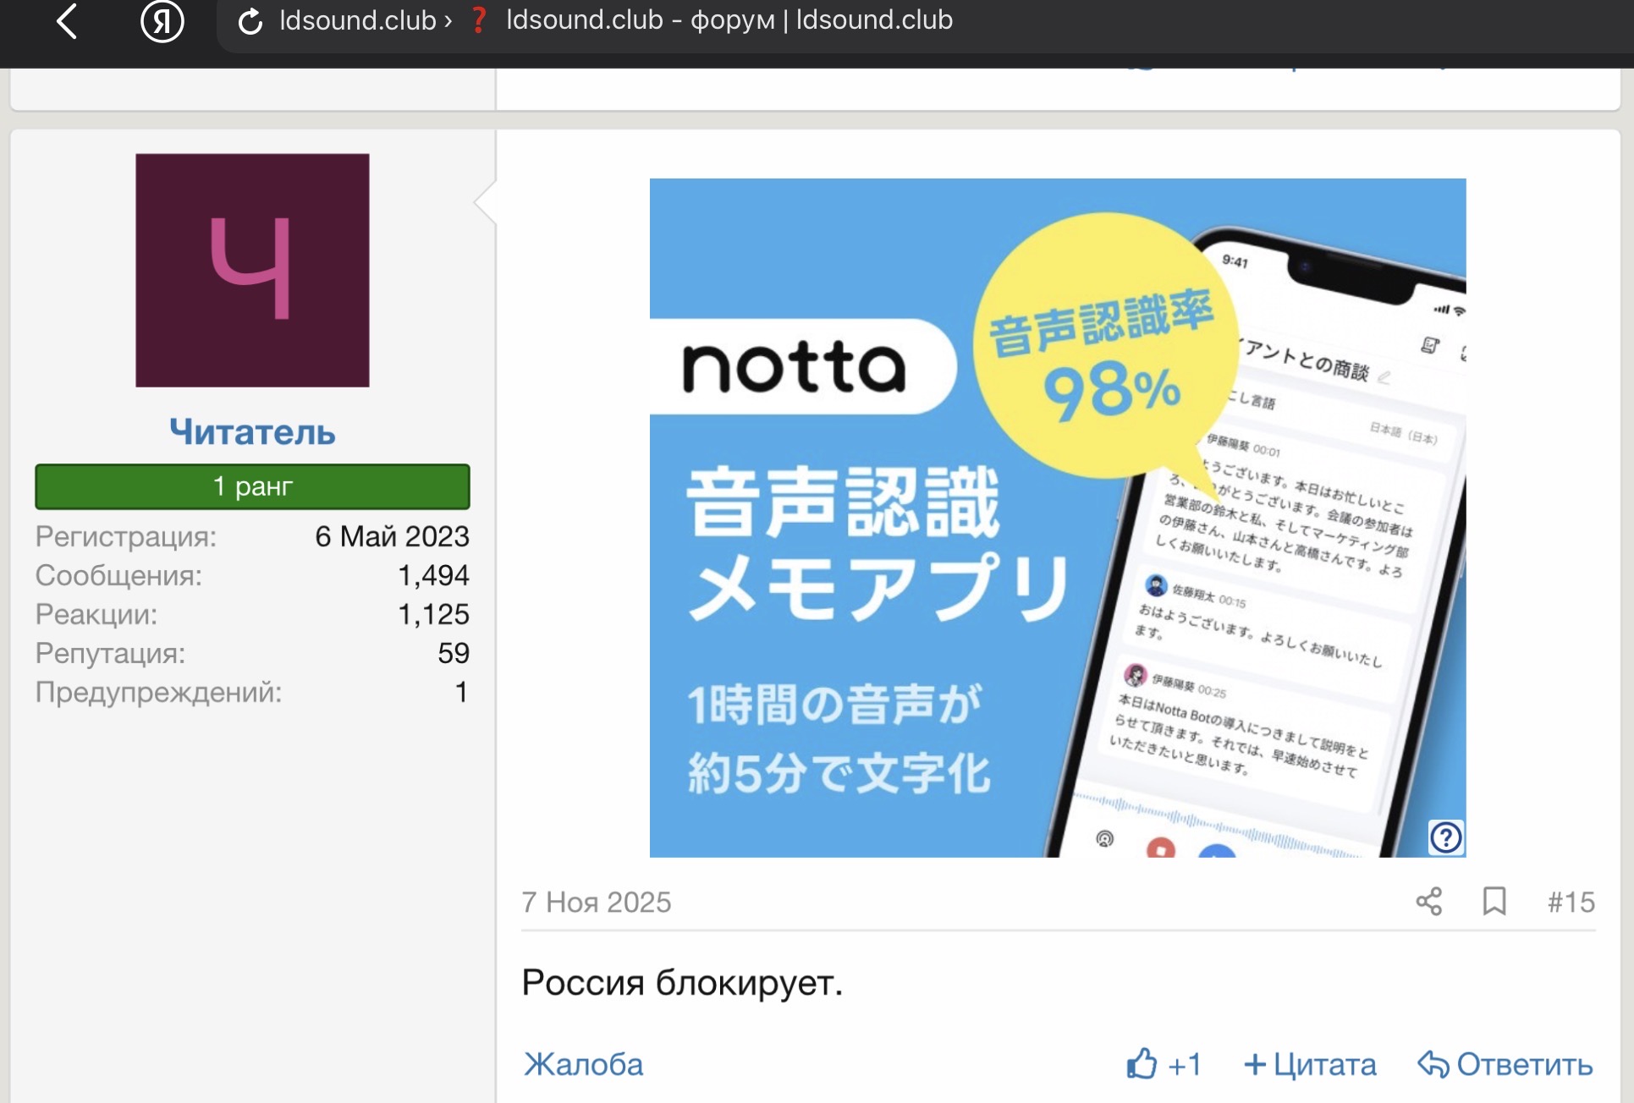The width and height of the screenshot is (1634, 1103).
Task: Bookmark post #15
Action: click(x=1494, y=902)
